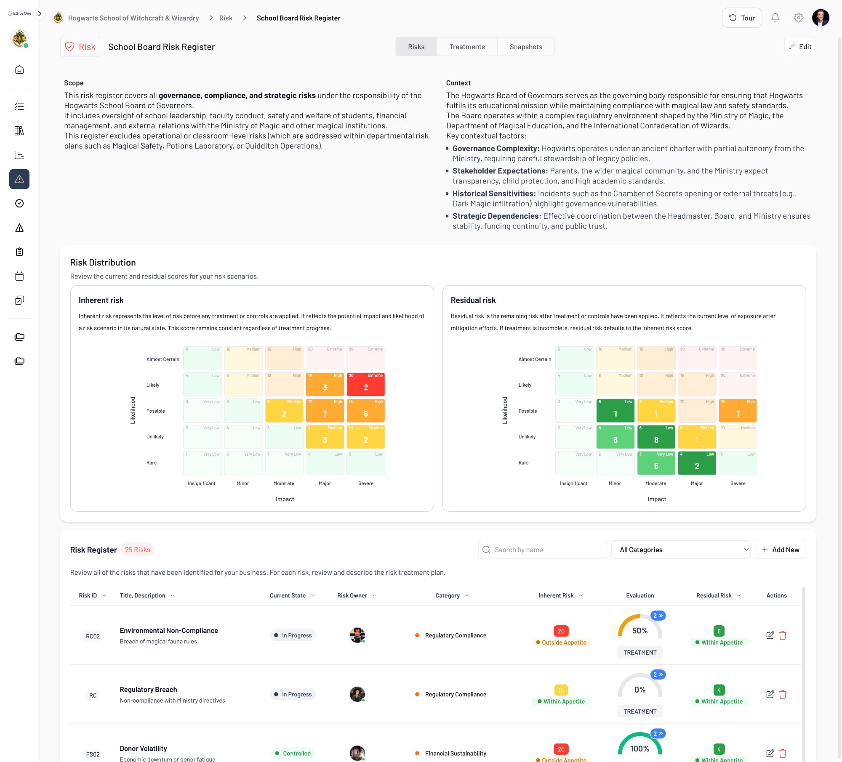The height and width of the screenshot is (762, 842).
Task: Toggle the eye badge on Environmental Non-Compliance evaluation
Action: [x=658, y=616]
